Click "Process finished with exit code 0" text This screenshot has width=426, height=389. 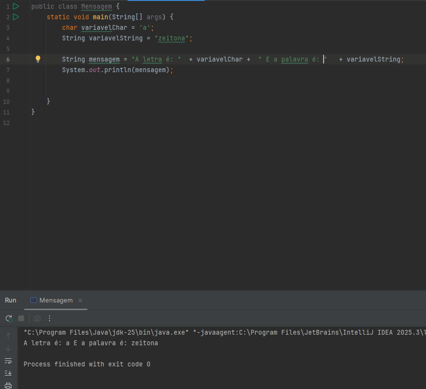pyautogui.click(x=87, y=364)
